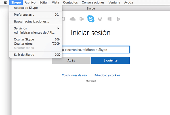Viewport: 170px width, 115px height.
Task: Open the Condiciones de uso link
Action: (74, 75)
